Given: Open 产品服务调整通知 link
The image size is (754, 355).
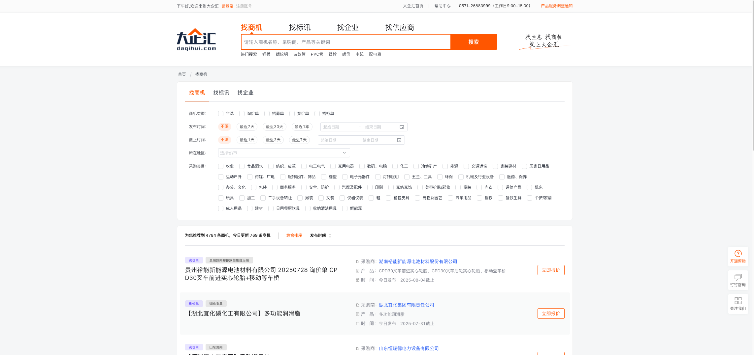Looking at the screenshot, I should tap(557, 6).
